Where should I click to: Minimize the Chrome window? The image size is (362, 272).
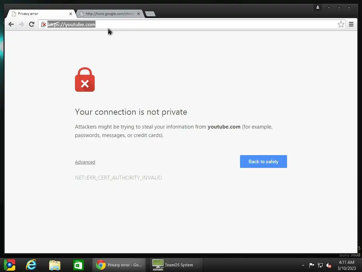tap(329, 8)
